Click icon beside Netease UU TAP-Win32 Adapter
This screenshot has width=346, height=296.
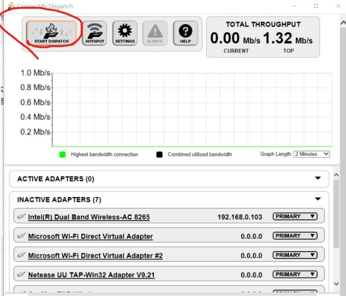[x=22, y=275]
